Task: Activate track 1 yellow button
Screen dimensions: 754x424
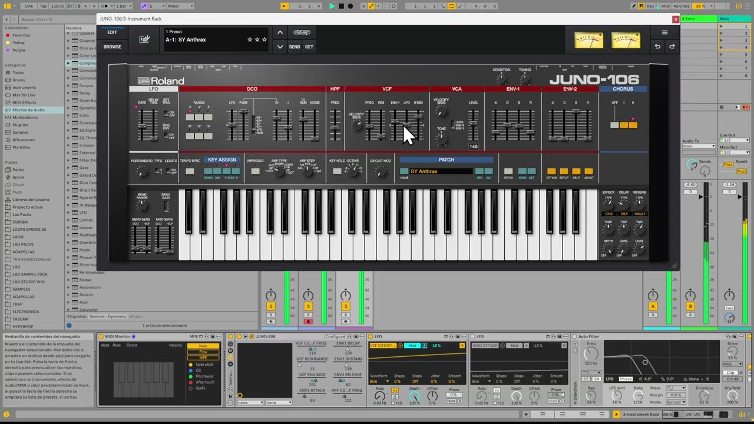Action: coord(271,306)
